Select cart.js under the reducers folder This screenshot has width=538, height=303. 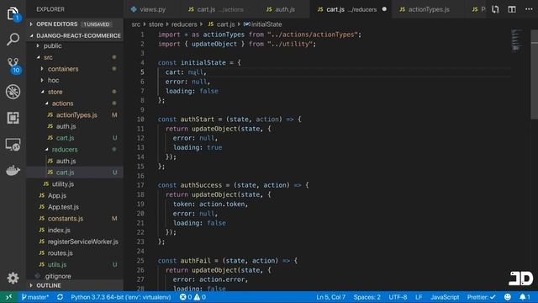point(75,173)
